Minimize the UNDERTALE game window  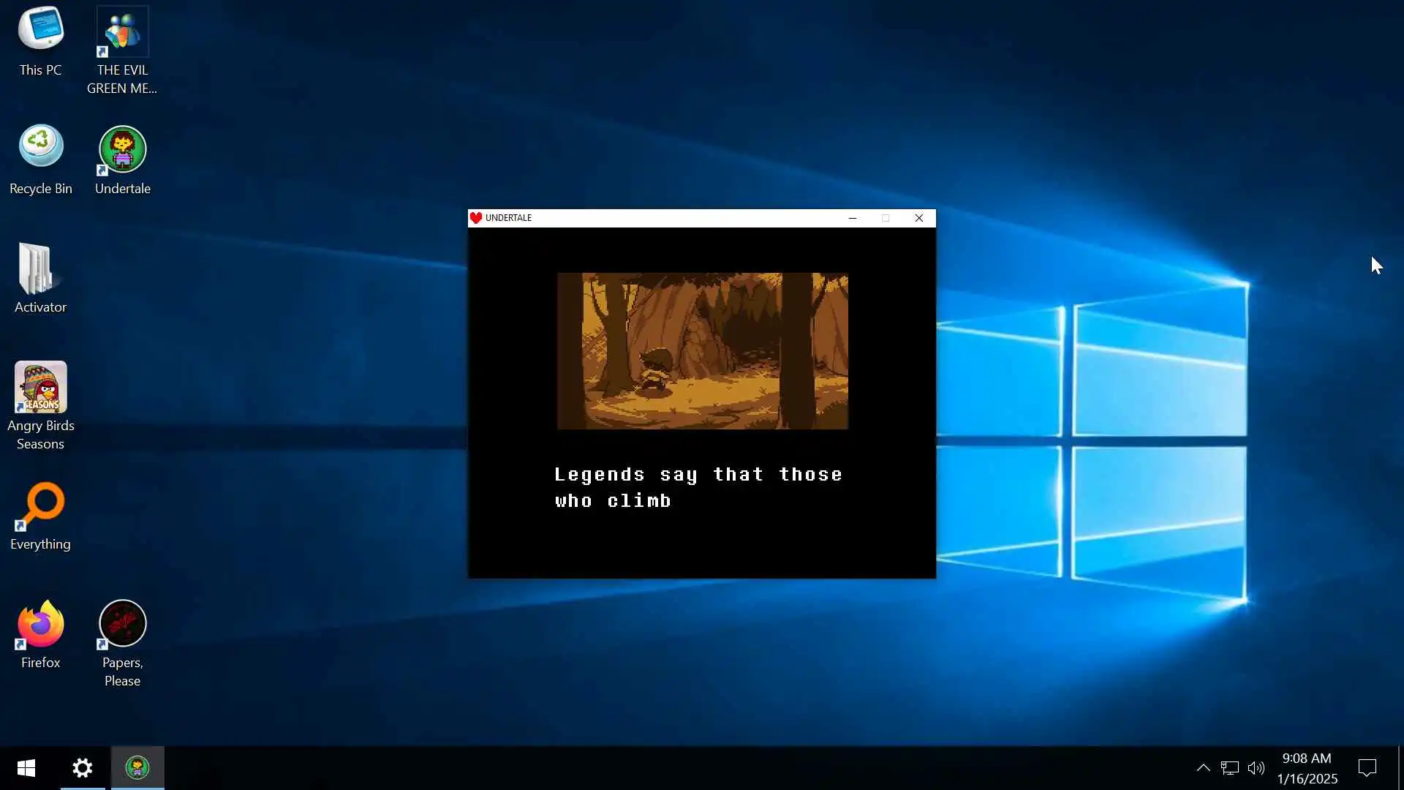tap(852, 218)
